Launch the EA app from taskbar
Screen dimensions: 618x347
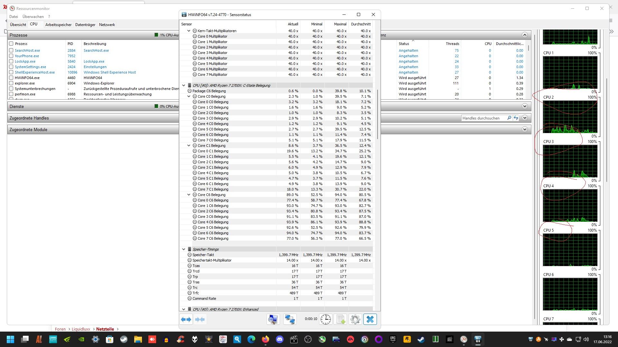tap(350, 339)
